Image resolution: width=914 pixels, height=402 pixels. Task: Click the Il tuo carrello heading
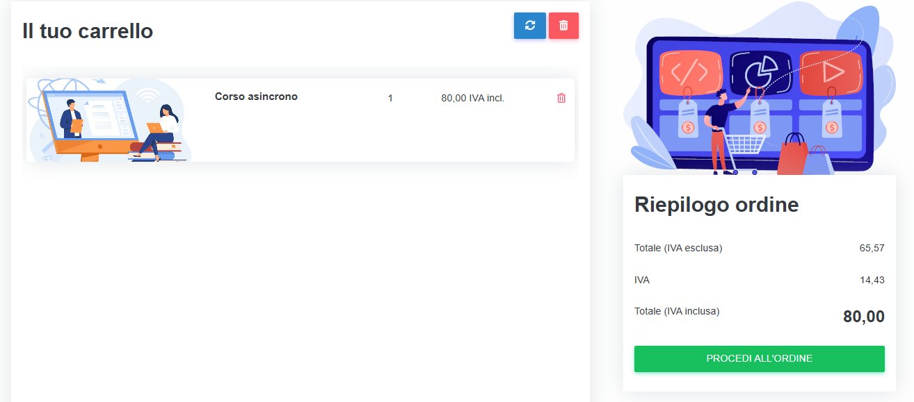tap(88, 31)
